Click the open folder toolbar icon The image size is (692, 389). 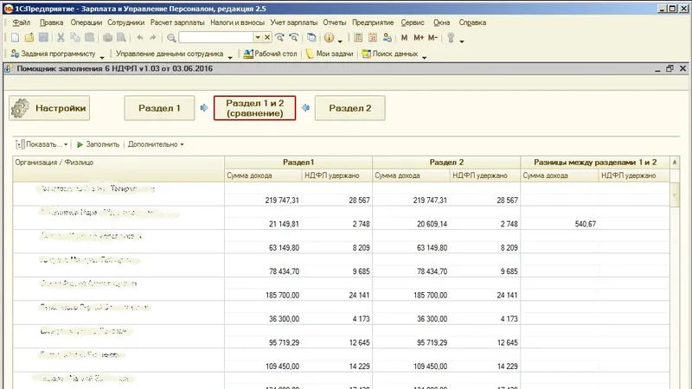[29, 38]
